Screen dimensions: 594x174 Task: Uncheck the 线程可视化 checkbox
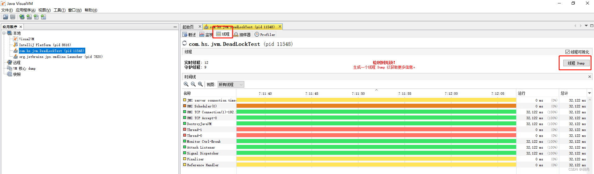(567, 52)
